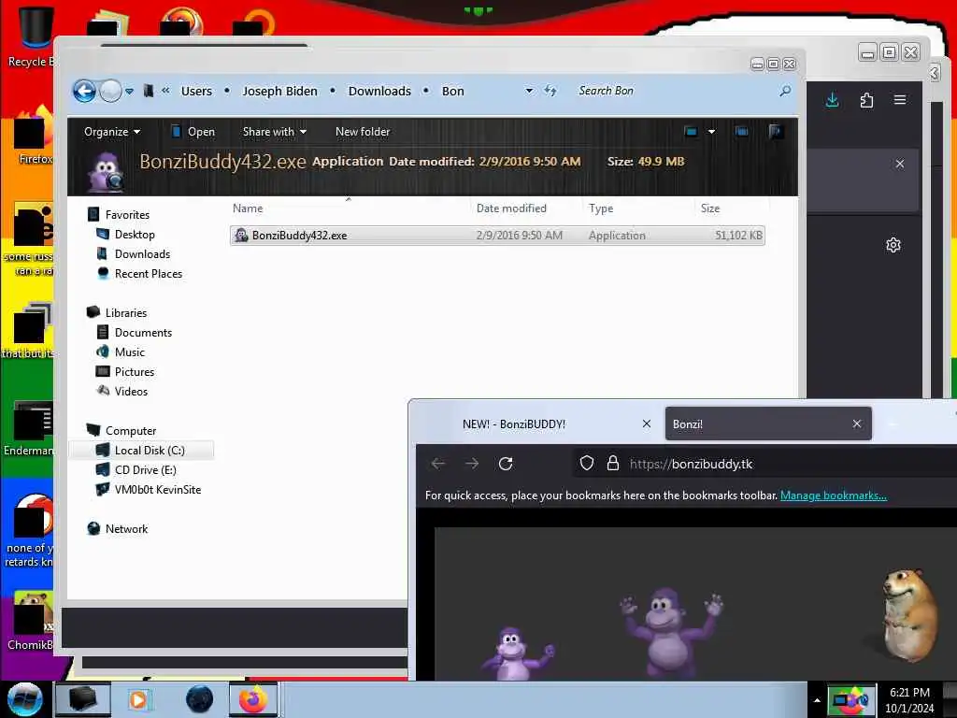957x718 pixels.
Task: Select Downloads in the address path
Action: [x=379, y=91]
